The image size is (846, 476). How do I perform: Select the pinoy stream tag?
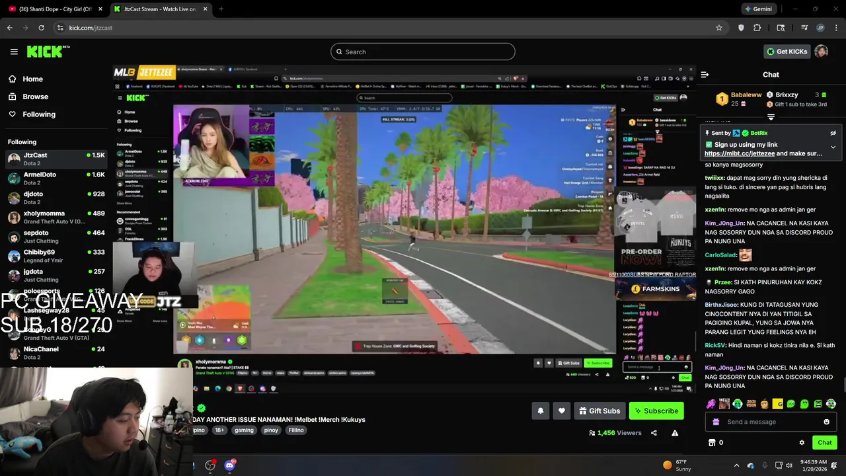pos(271,430)
